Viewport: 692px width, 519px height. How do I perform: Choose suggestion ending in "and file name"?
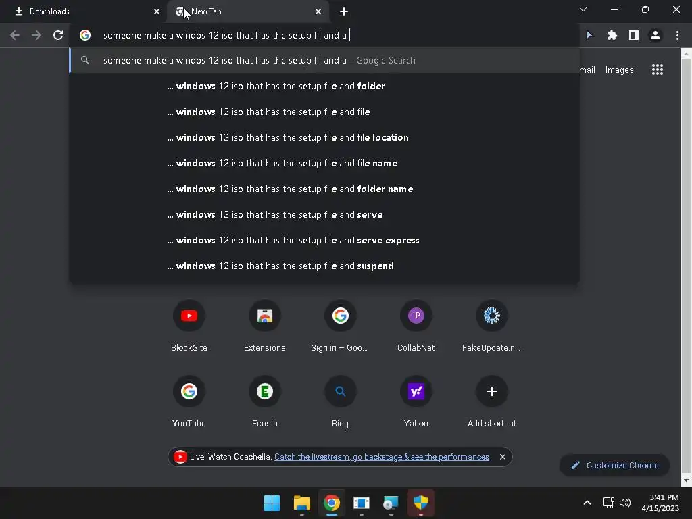coord(324,163)
